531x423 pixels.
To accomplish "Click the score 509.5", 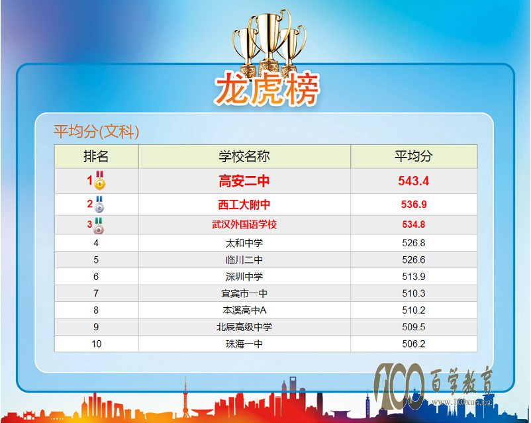I will tap(414, 327).
